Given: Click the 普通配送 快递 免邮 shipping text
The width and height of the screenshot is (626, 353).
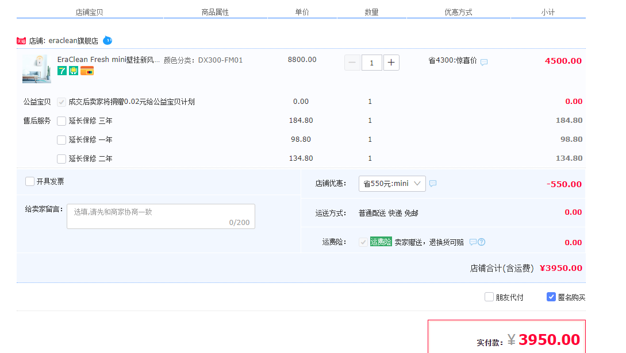Looking at the screenshot, I should point(389,213).
